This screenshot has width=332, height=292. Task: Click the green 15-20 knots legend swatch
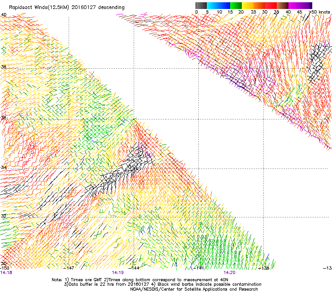pos(236,5)
